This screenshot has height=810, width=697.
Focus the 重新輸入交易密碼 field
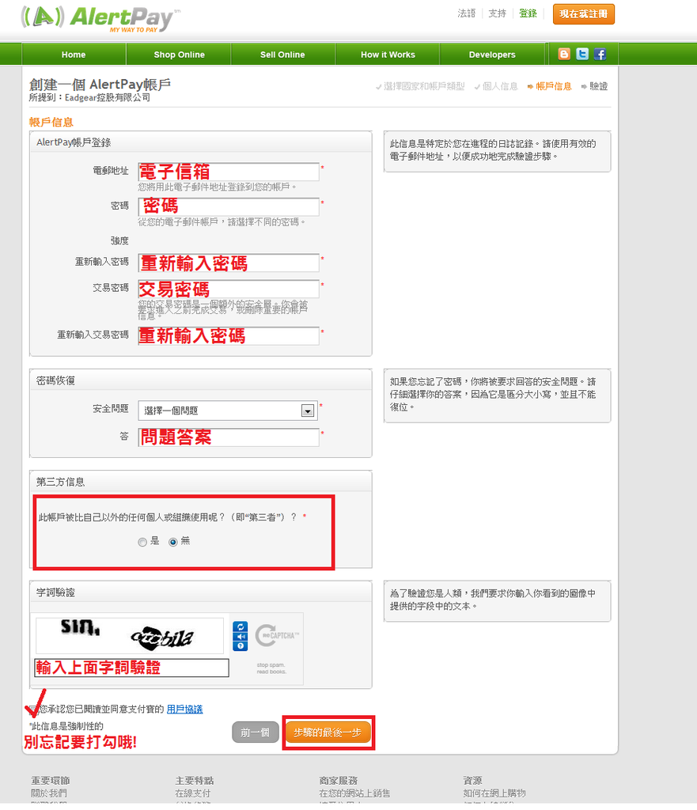(229, 335)
